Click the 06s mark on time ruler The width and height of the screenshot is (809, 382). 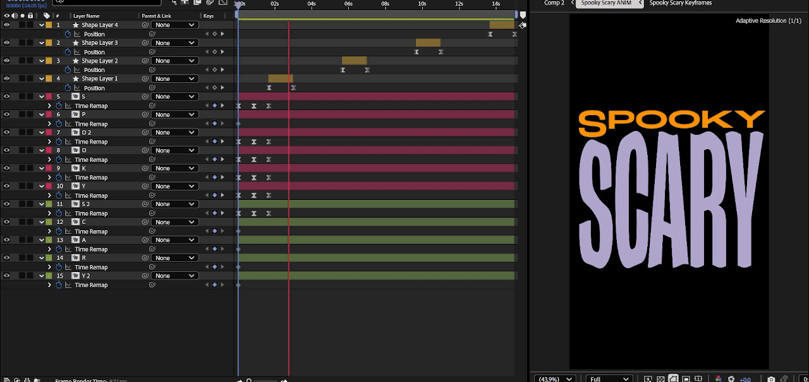pos(348,4)
